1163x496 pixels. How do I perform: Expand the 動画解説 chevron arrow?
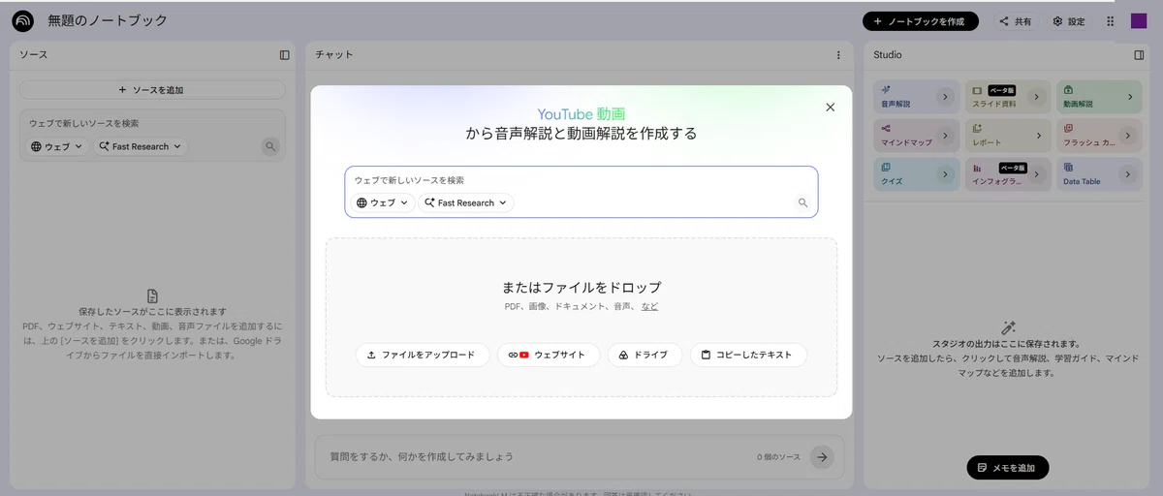tap(1128, 96)
